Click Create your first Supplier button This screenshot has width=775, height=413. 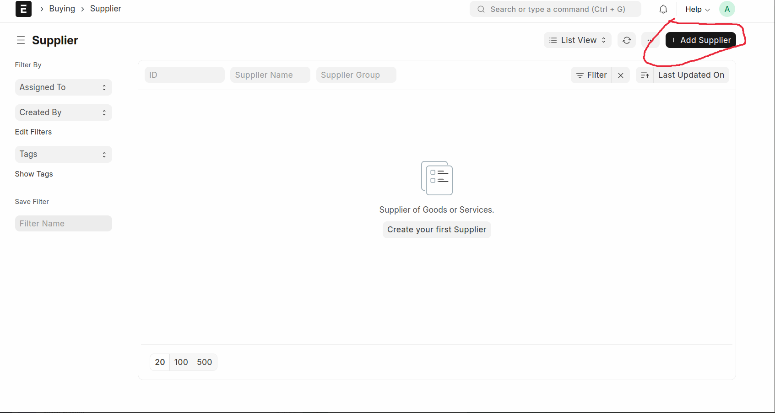pyautogui.click(x=437, y=230)
